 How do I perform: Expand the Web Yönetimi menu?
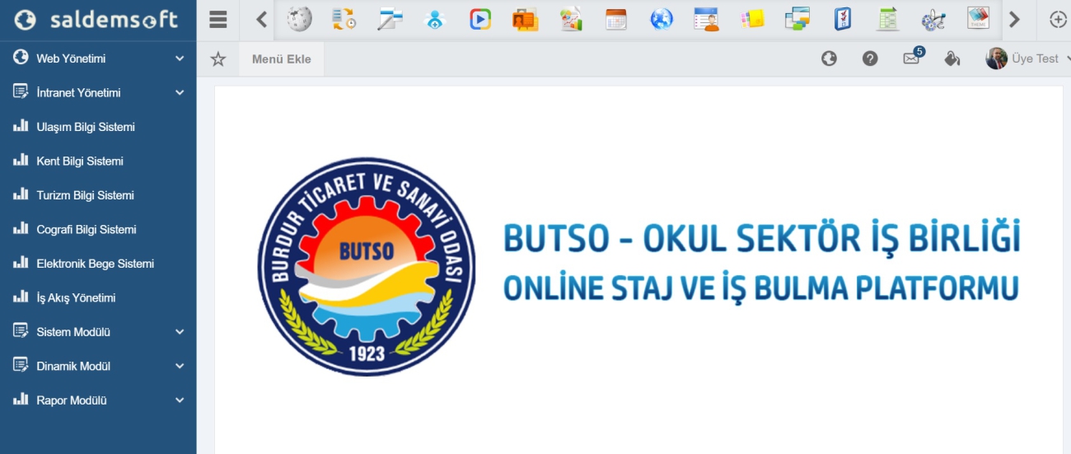click(x=98, y=59)
